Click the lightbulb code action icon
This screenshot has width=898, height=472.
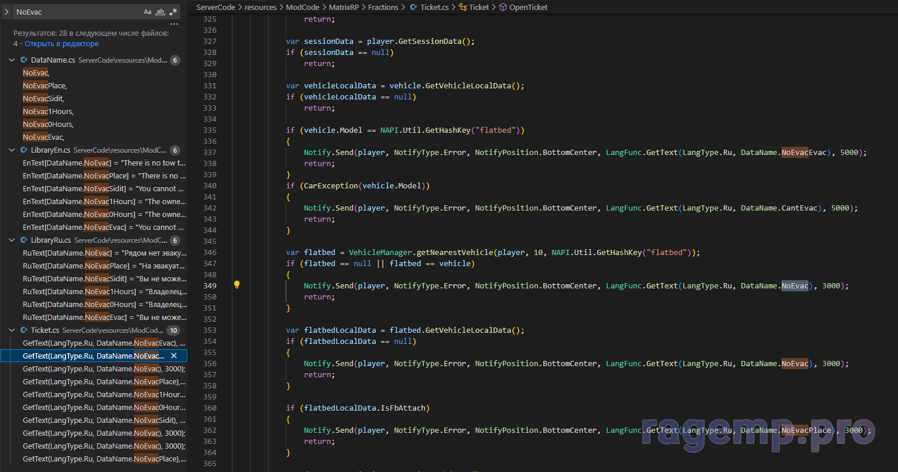(x=237, y=285)
